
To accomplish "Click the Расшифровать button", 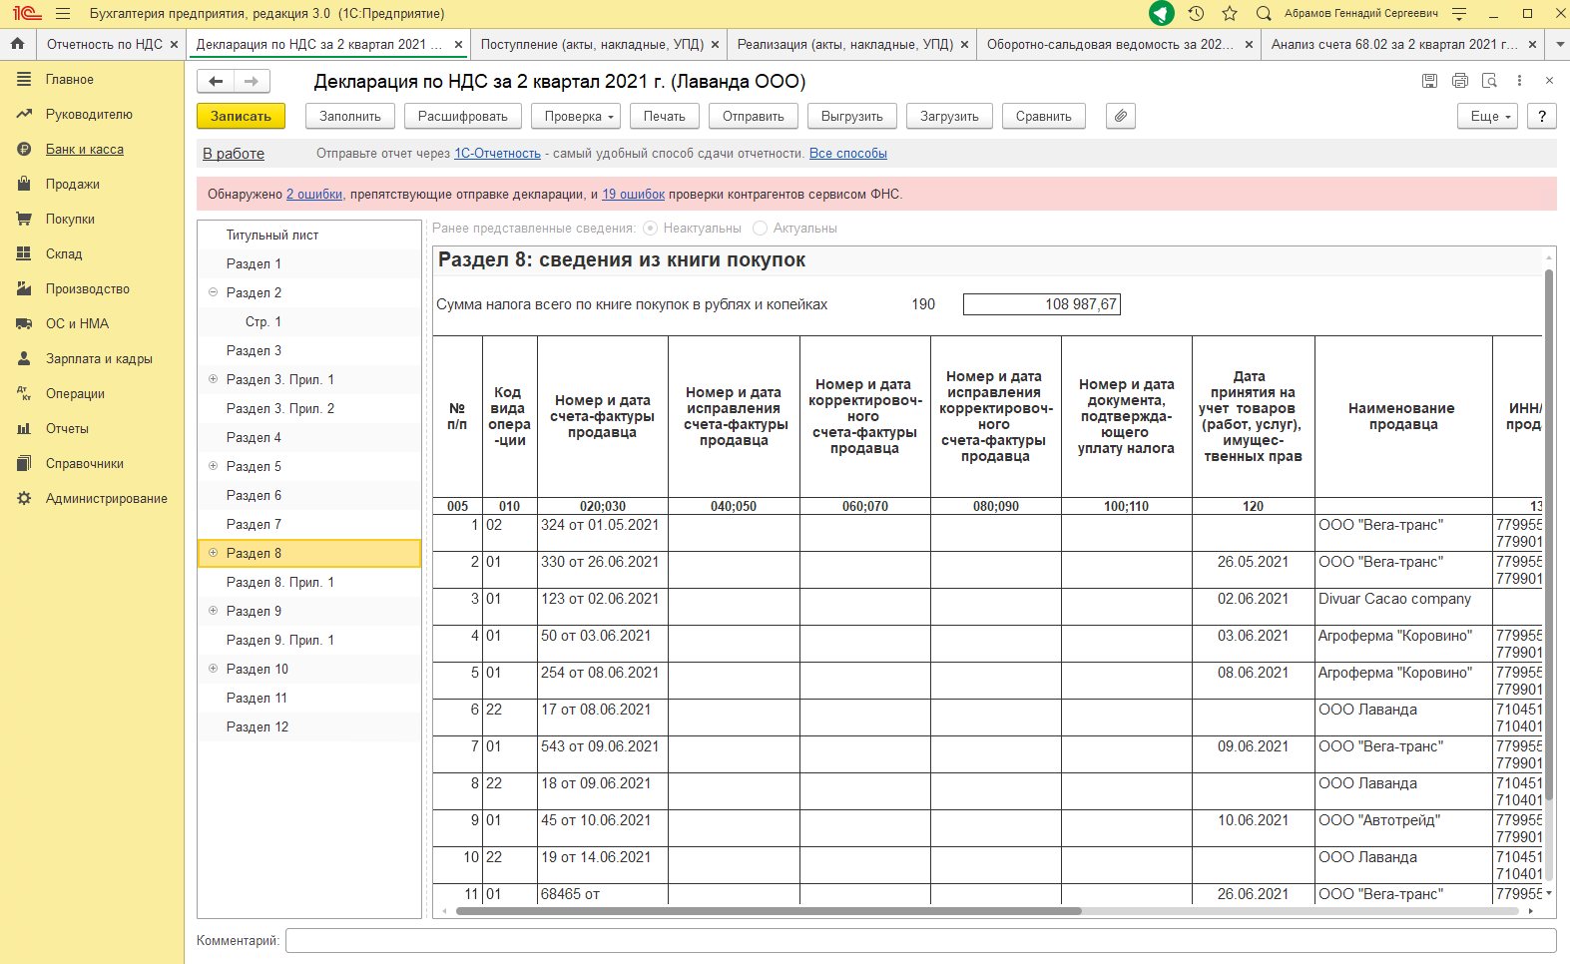I will tap(463, 117).
